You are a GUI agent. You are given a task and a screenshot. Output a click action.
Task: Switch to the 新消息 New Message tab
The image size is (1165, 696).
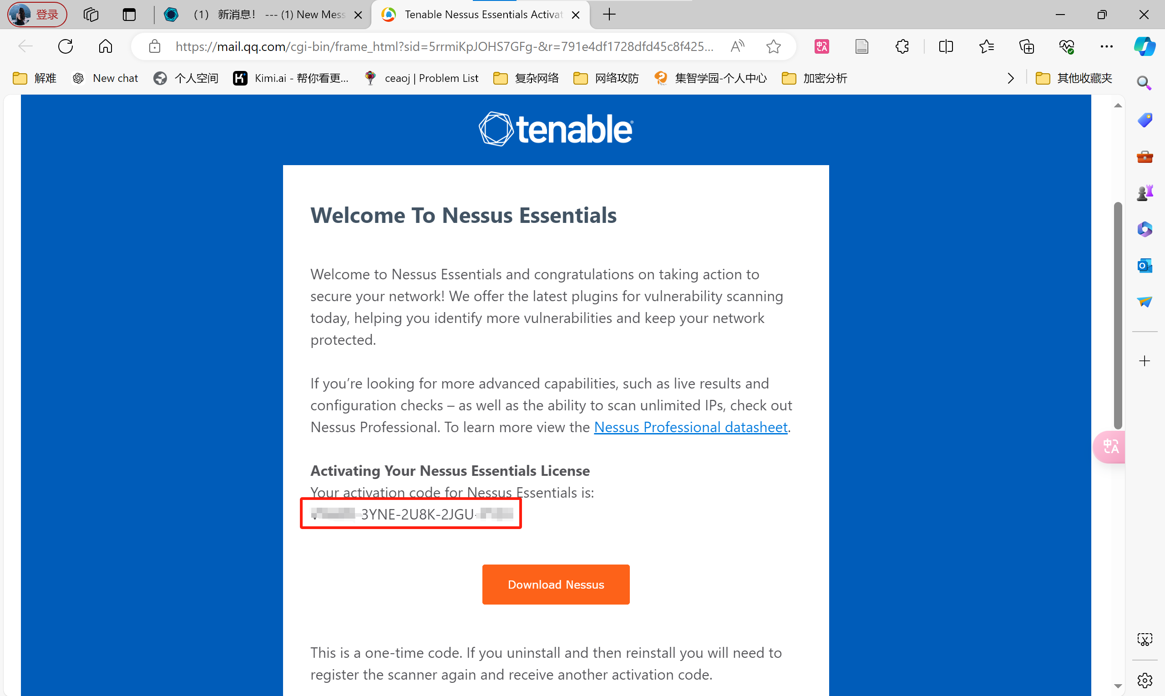[263, 15]
